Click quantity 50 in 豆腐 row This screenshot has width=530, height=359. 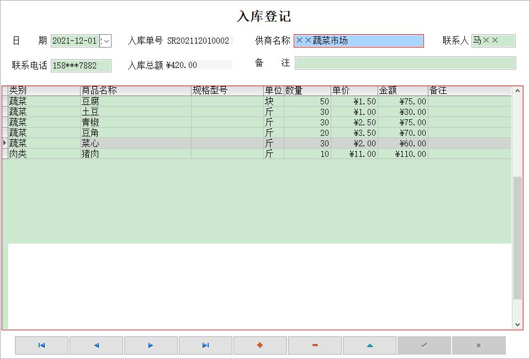click(x=308, y=102)
